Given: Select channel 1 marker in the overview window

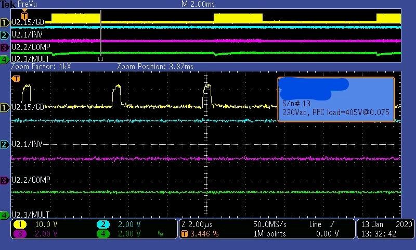Looking at the screenshot, I should point(5,22).
